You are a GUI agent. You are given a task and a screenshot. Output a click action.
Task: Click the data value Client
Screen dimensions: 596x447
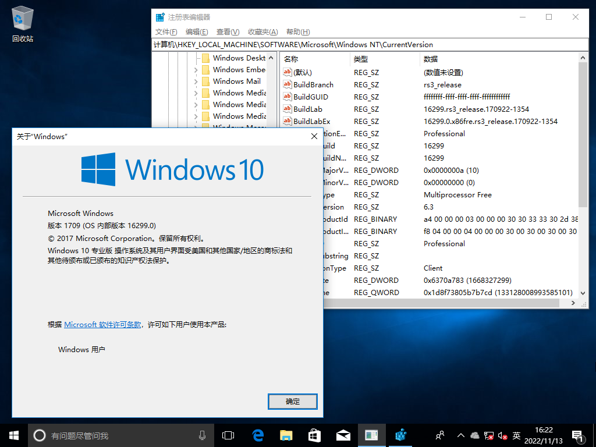click(433, 268)
